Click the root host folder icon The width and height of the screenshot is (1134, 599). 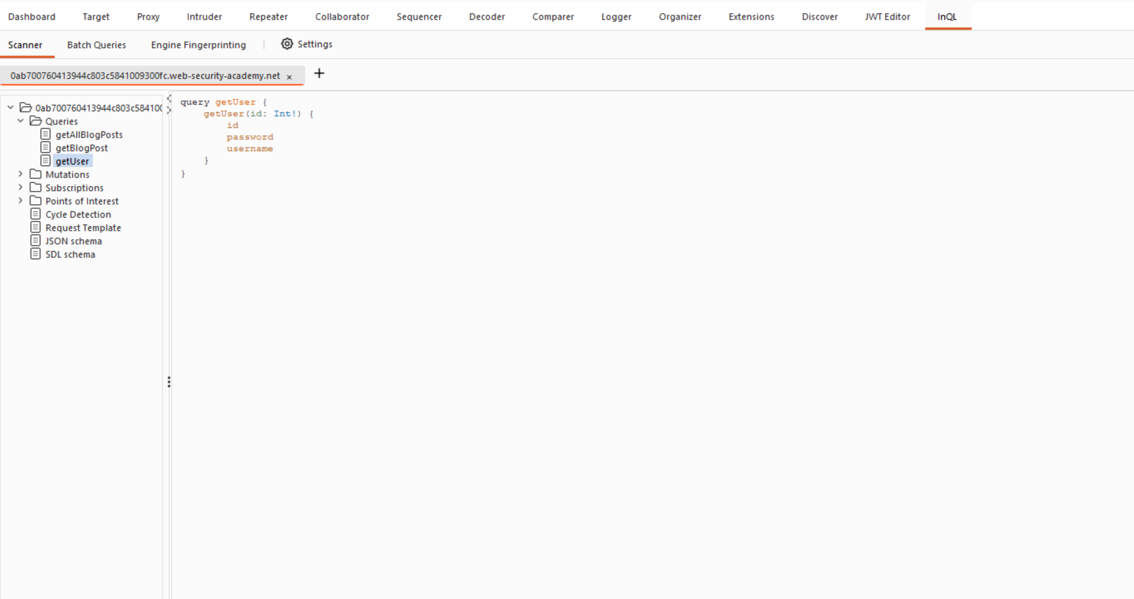[x=26, y=107]
